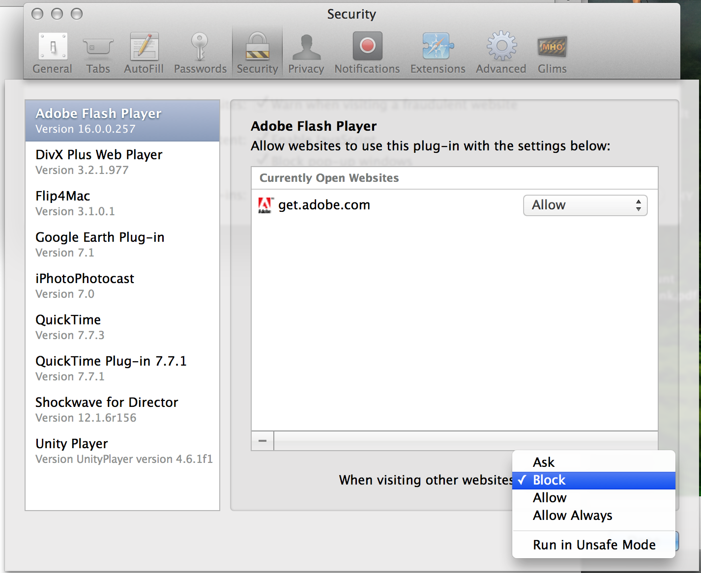701x573 pixels.
Task: Select the get.adobe.com website row
Action: (x=454, y=205)
